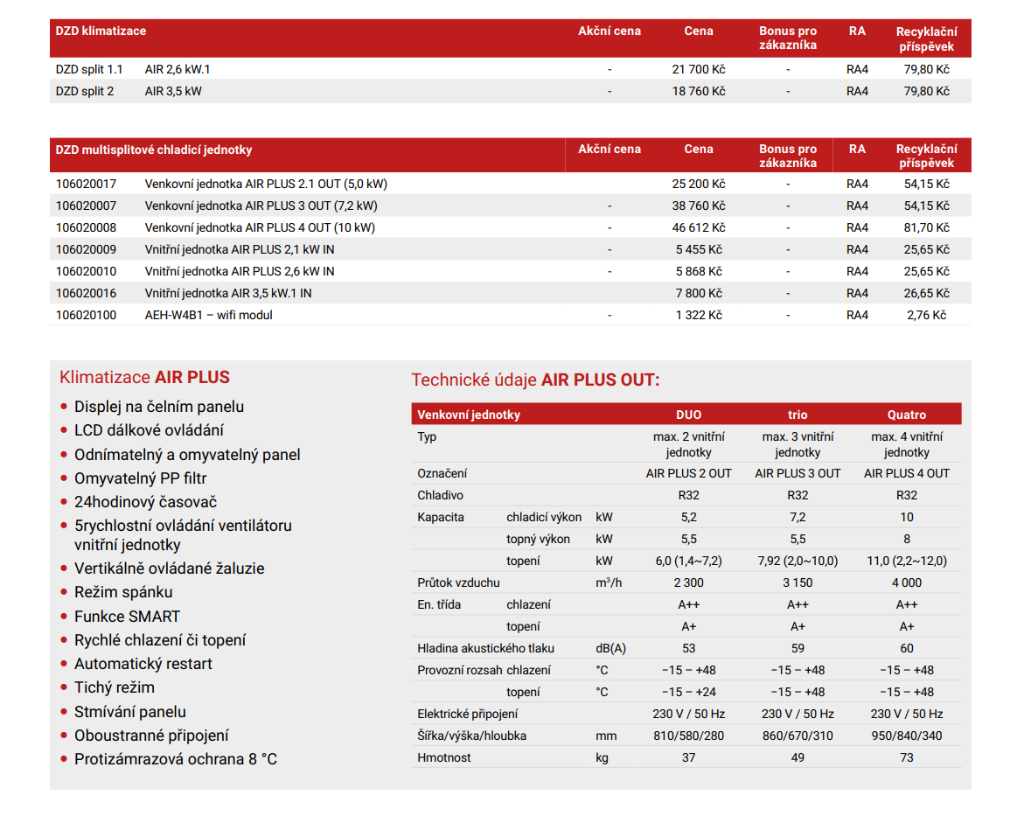
Task: Click 'Vnitřní jednotka AIR PLUS 2,1 kW IN'
Action: coord(240,249)
